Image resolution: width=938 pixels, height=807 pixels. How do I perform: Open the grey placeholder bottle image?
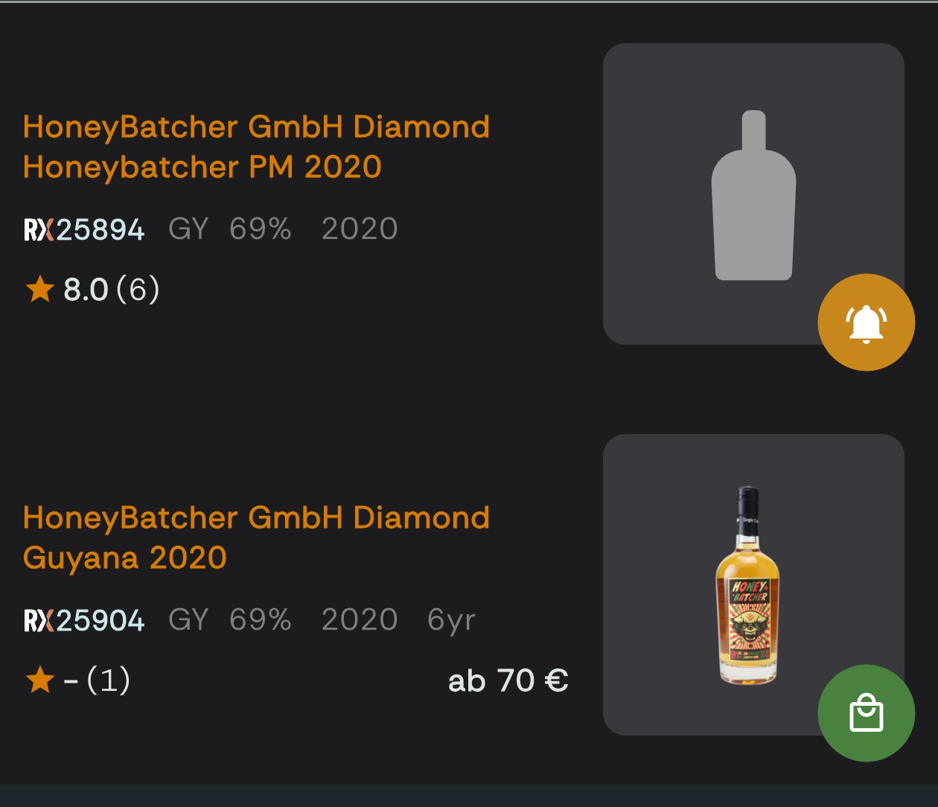point(753,195)
